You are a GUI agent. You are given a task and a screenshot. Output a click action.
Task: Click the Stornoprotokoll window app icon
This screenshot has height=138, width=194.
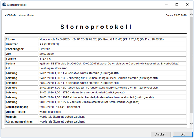4,5
